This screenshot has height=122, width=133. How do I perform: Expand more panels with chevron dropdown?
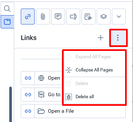pos(119,17)
